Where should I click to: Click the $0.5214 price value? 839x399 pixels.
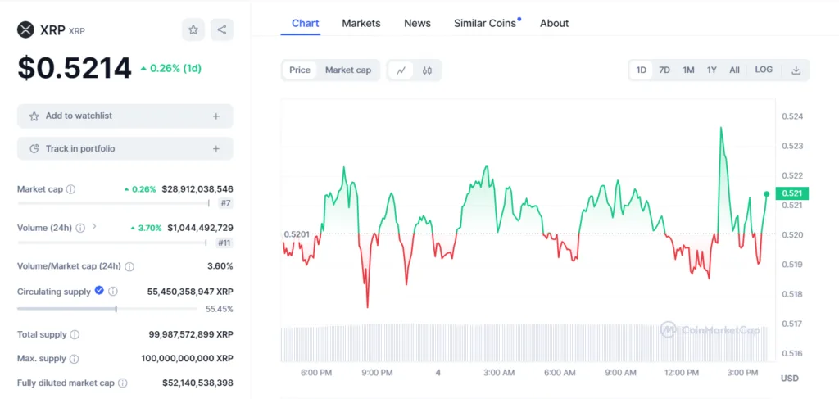point(75,68)
